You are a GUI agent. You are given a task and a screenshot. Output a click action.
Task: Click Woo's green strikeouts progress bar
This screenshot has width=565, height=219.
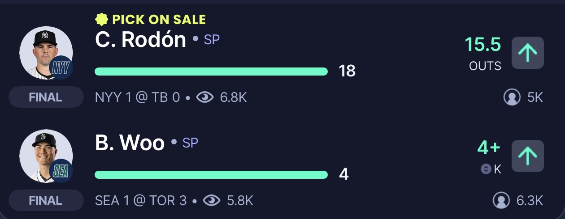pyautogui.click(x=211, y=175)
